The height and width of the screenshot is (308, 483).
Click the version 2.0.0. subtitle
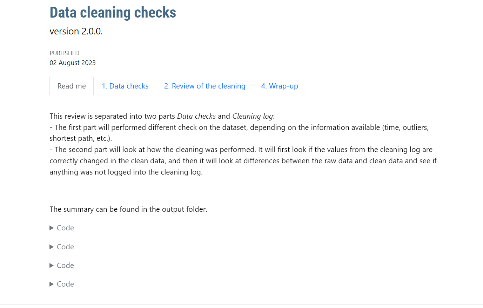[76, 31]
